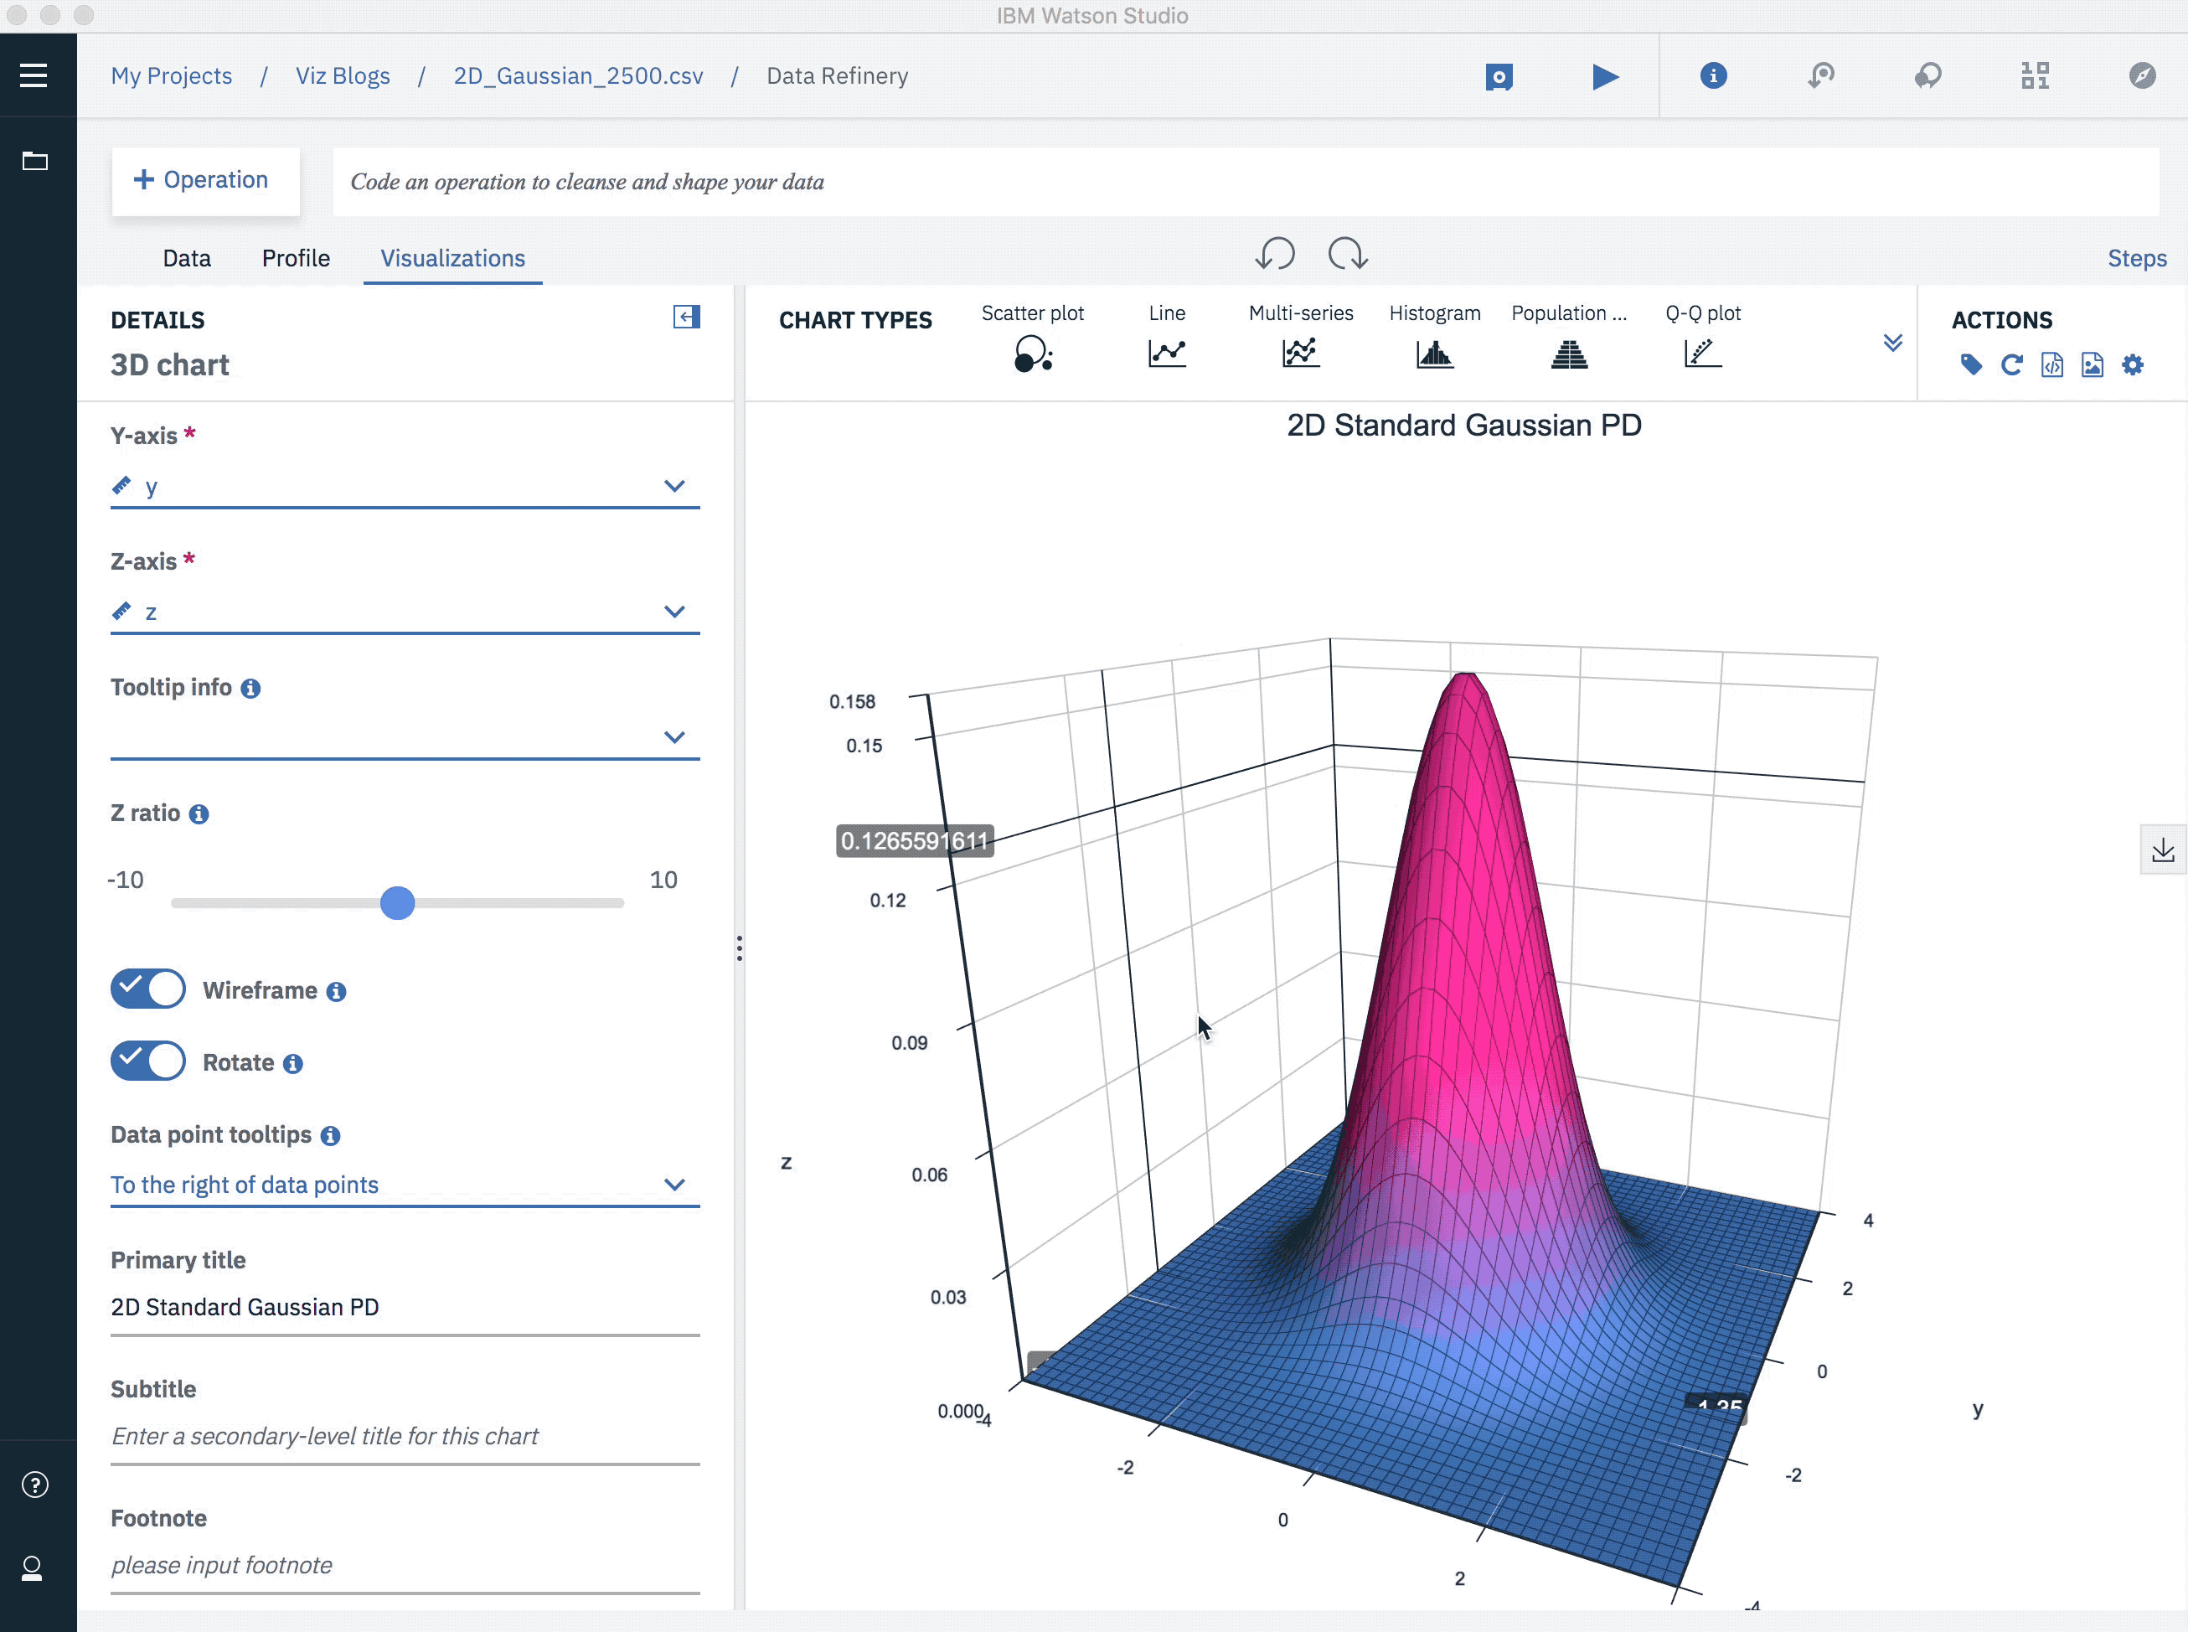The height and width of the screenshot is (1632, 2188).
Task: Open the Y-axis column dropdown
Action: pyautogui.click(x=405, y=486)
